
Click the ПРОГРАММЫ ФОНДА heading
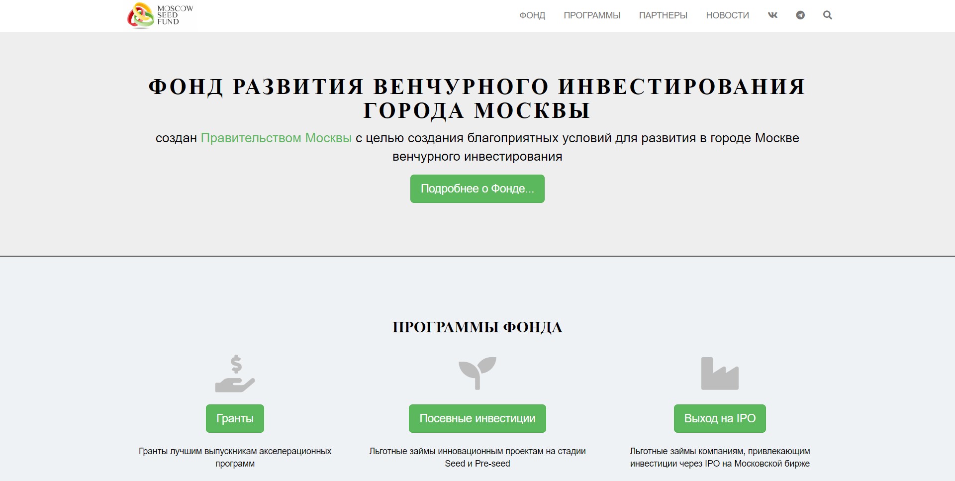477,327
